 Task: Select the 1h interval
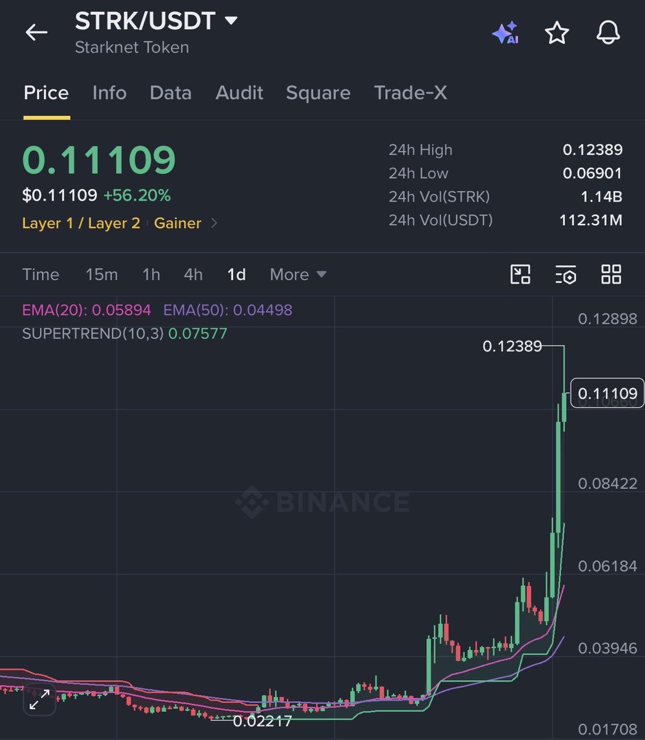click(151, 274)
